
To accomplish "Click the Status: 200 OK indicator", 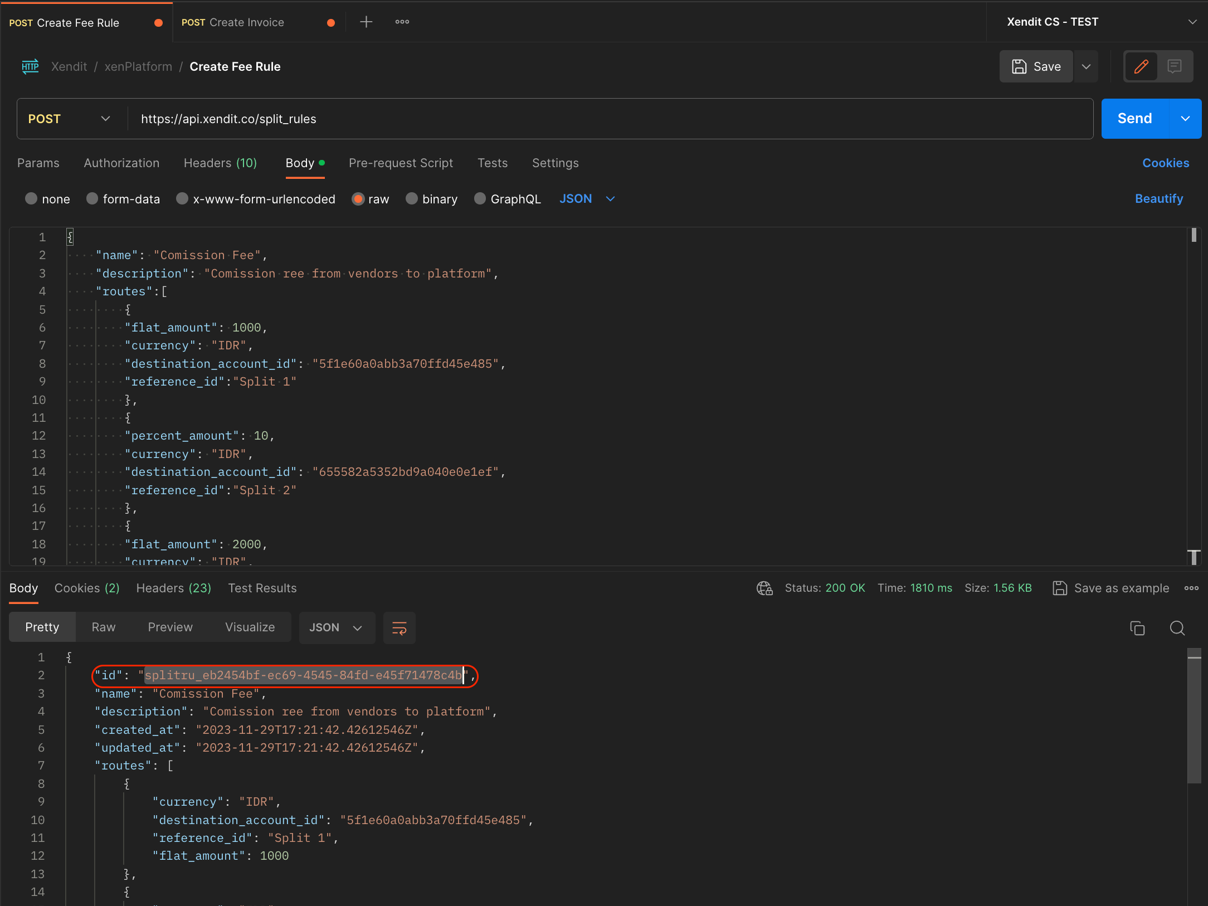I will (x=825, y=588).
